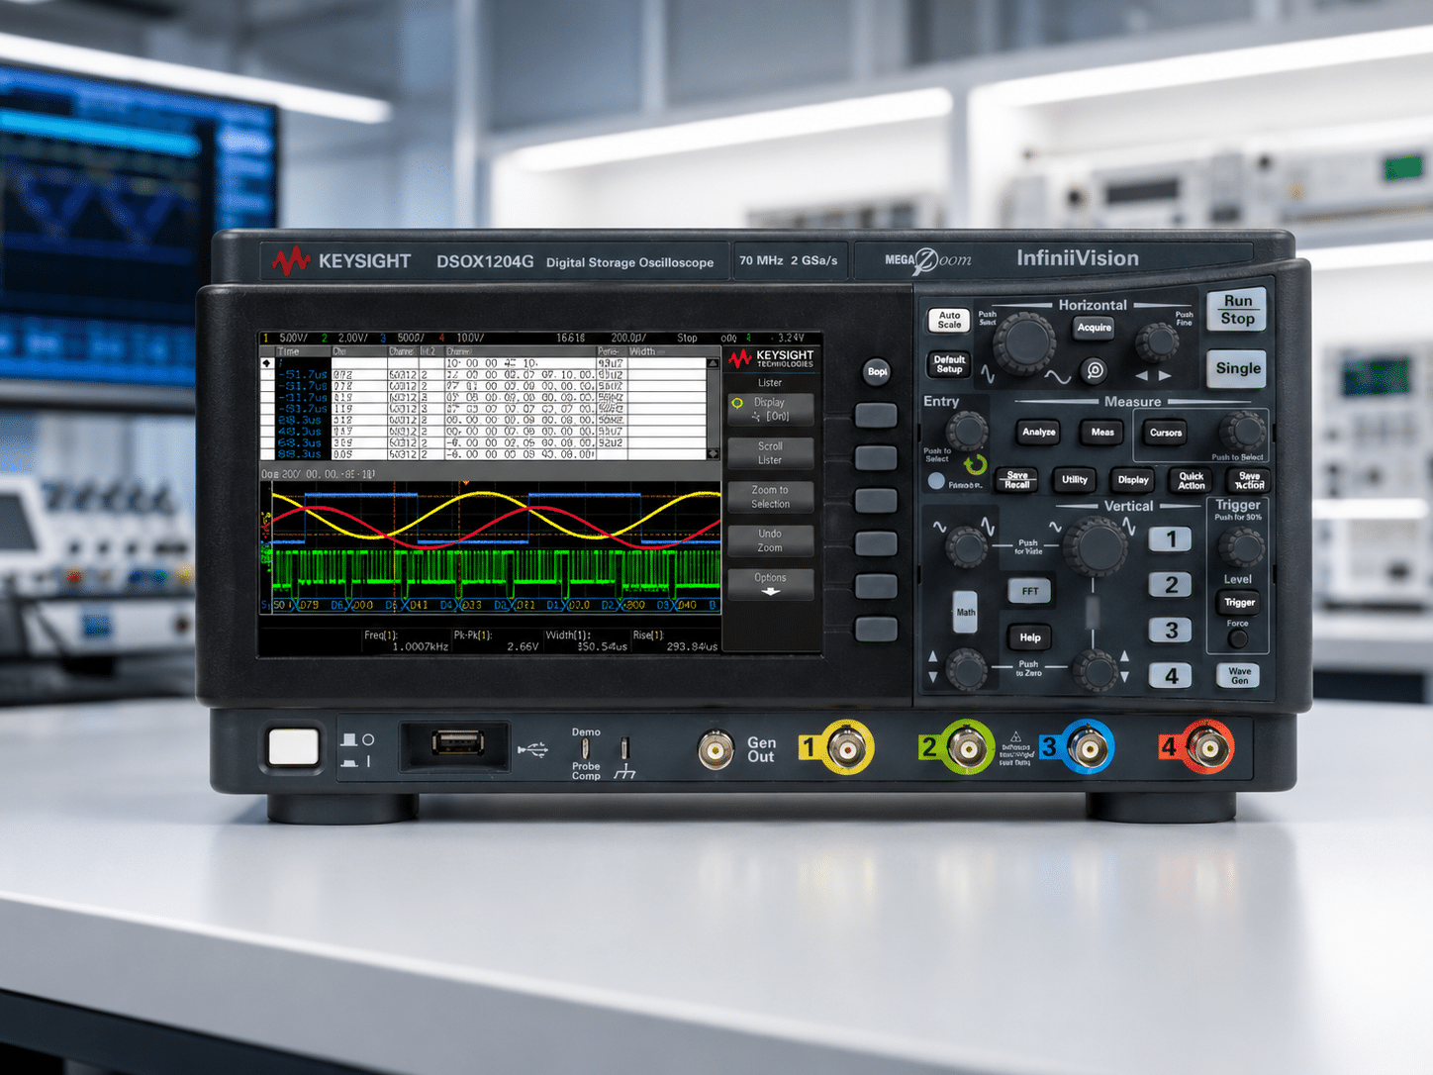
Task: Click the Gen Out BNC connector
Action: coord(716,750)
